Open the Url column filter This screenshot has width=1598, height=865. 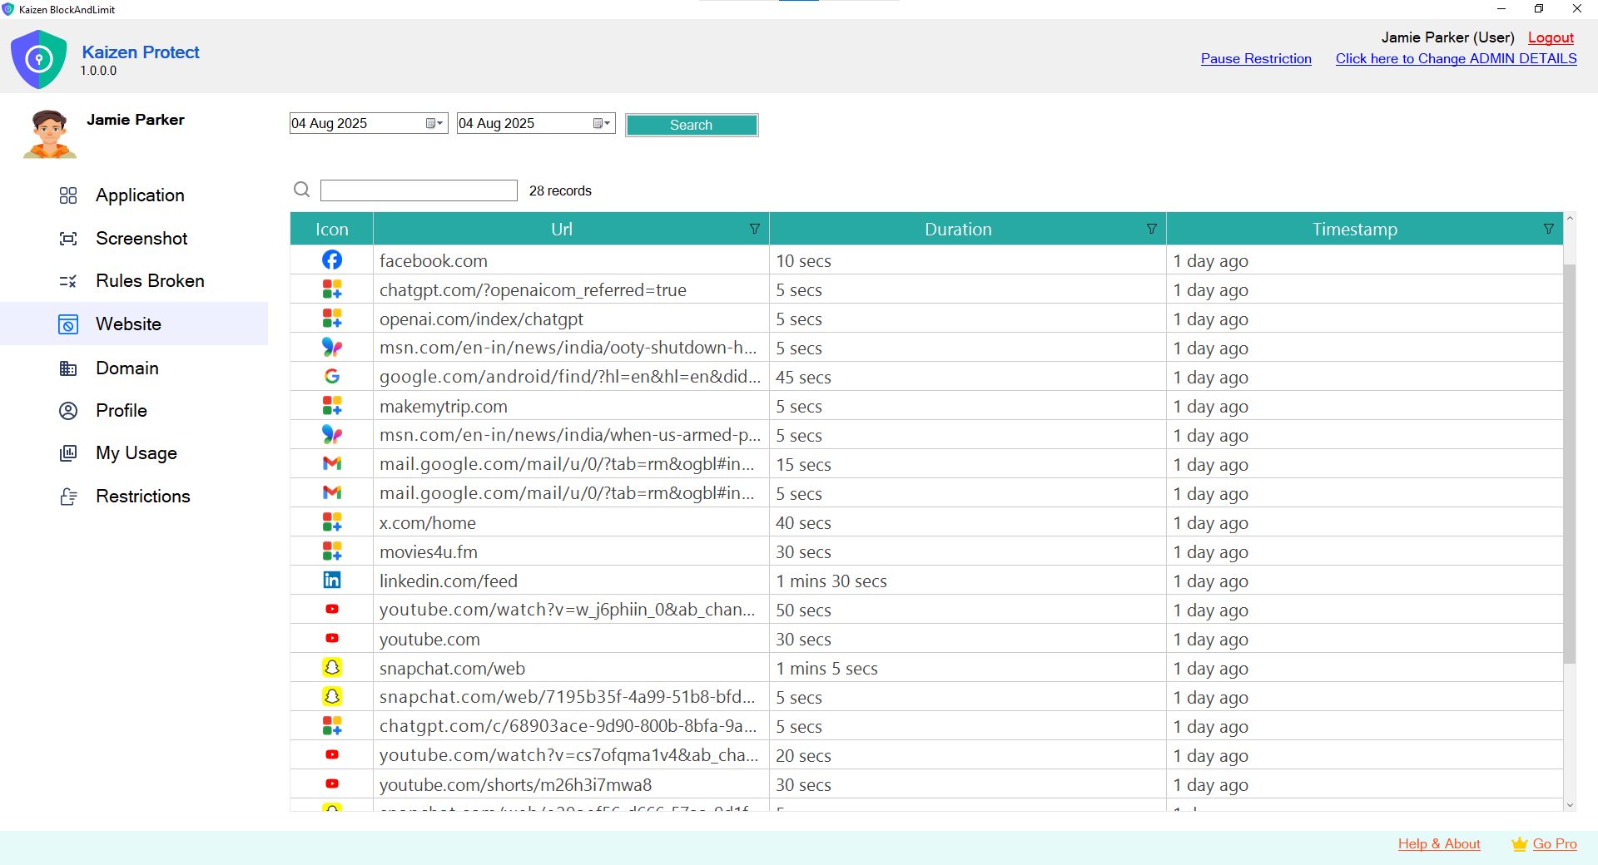[755, 229]
